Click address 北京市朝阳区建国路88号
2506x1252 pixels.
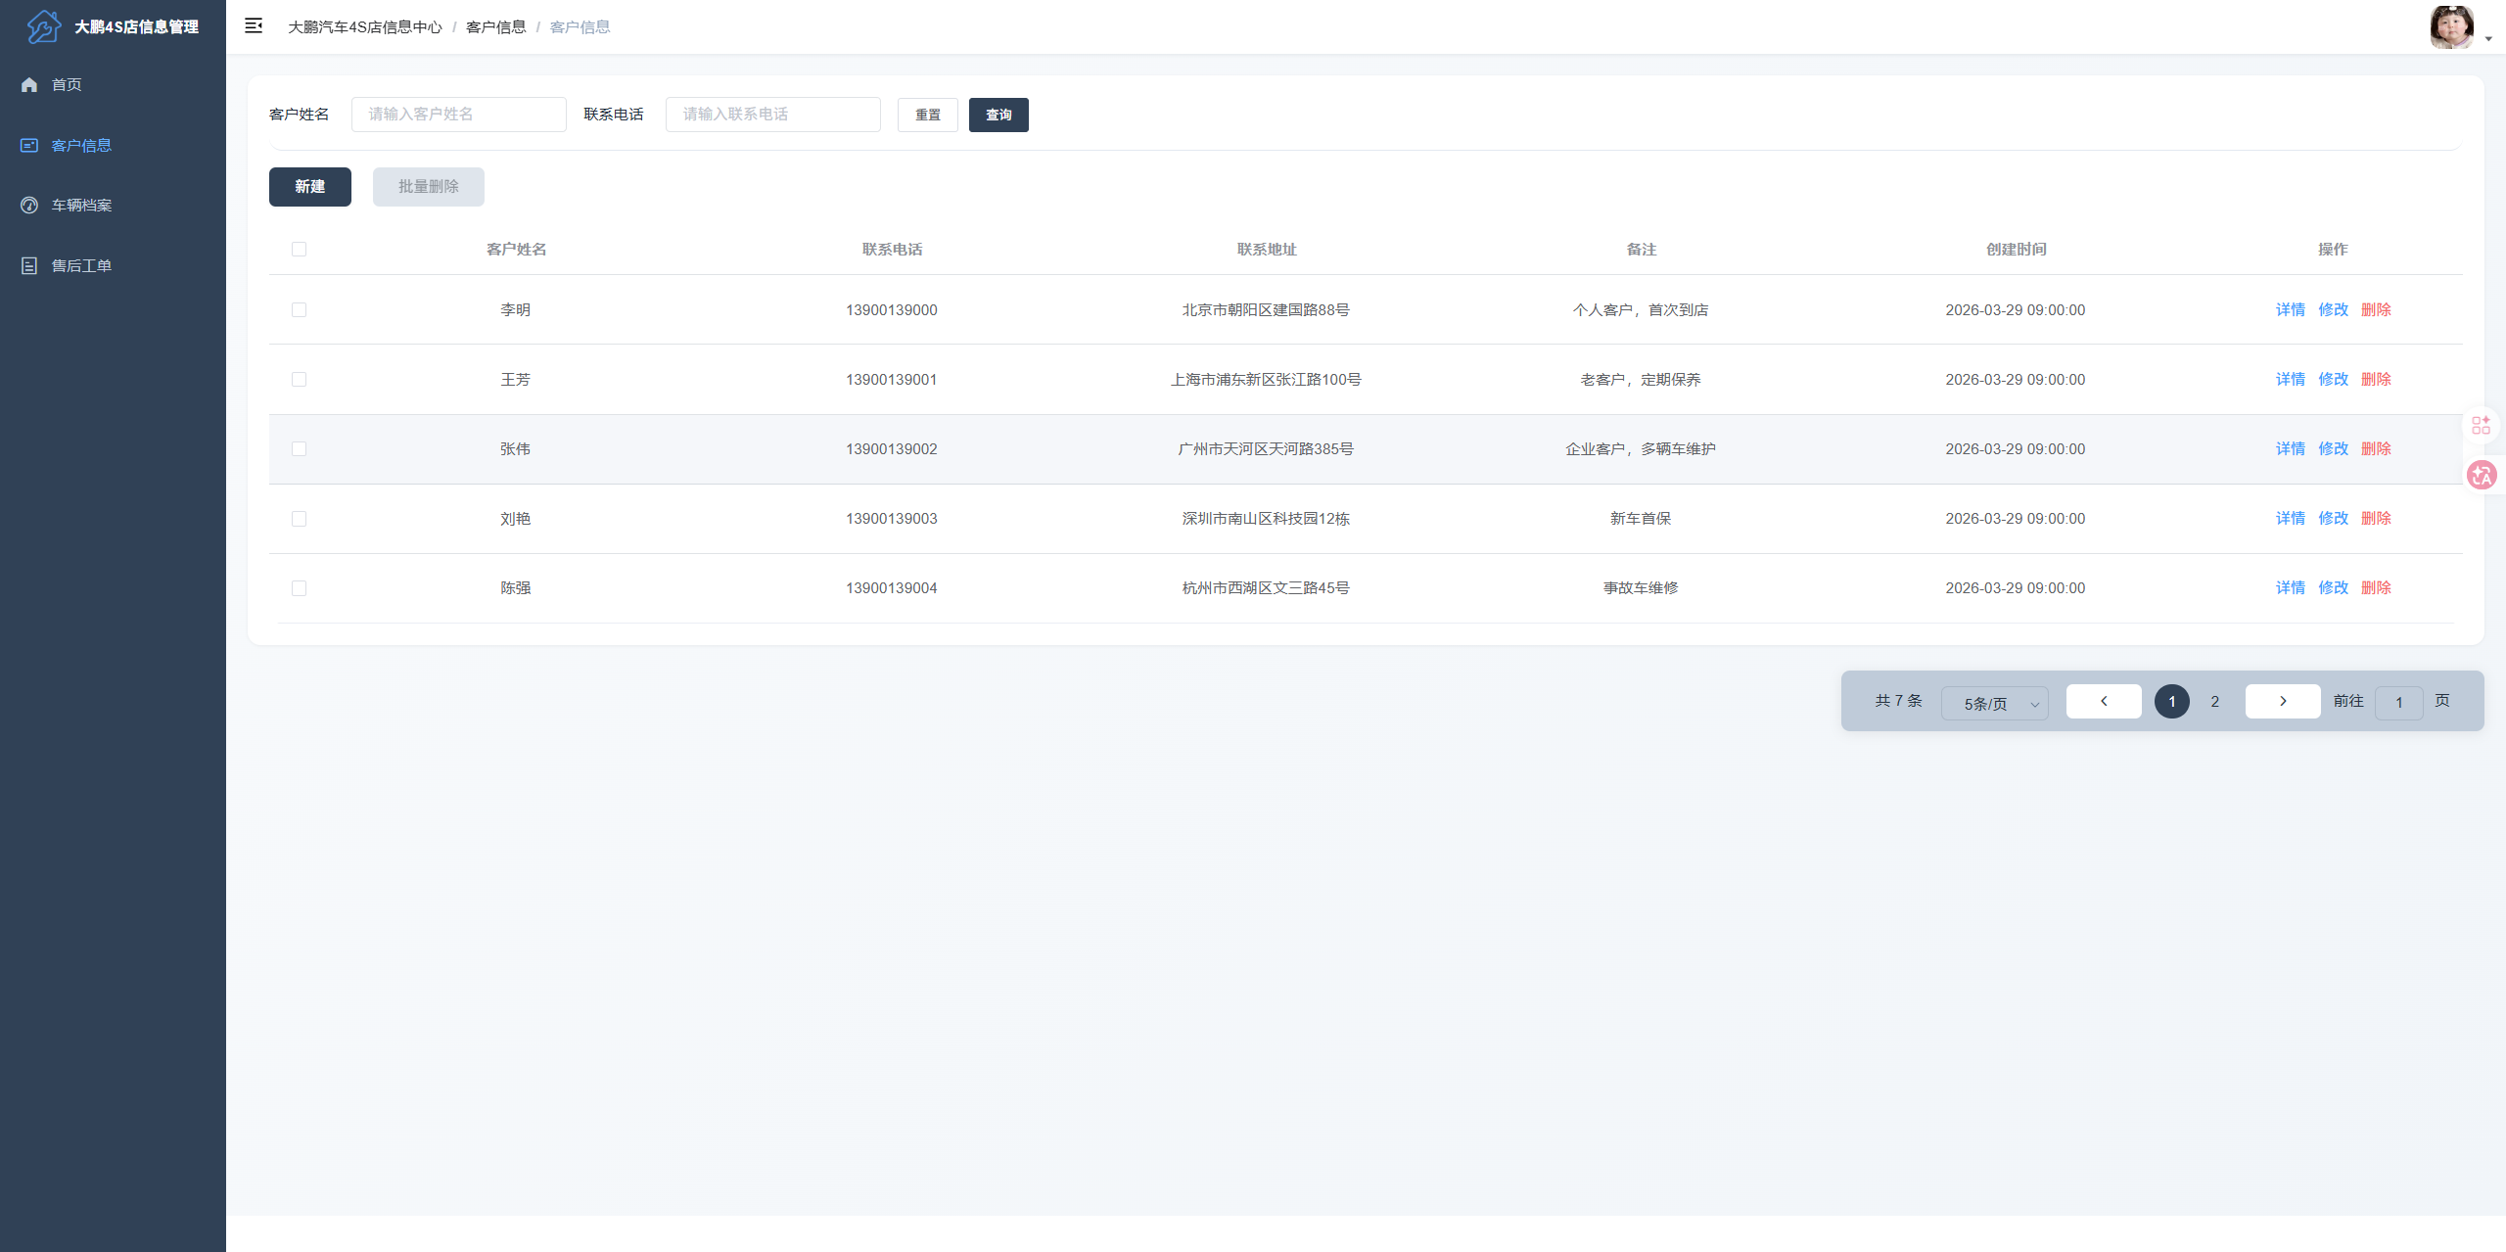coord(1266,310)
